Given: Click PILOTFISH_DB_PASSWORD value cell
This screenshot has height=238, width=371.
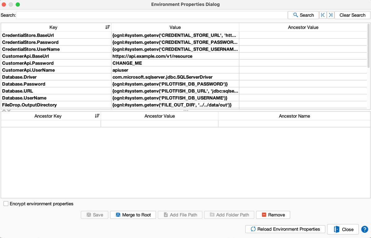Looking at the screenshot, I should click(x=175, y=84).
